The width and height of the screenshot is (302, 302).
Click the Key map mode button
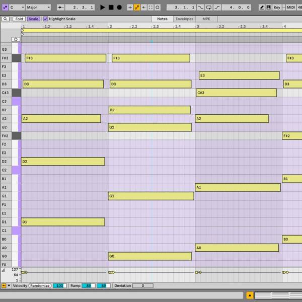[x=277, y=8]
